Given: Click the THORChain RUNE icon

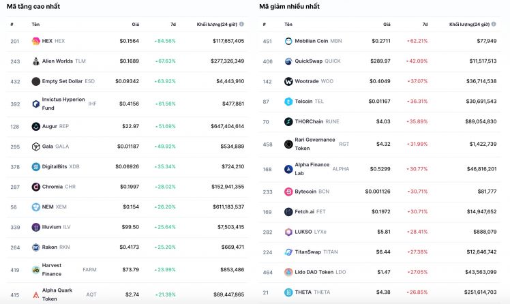Looking at the screenshot, I should pyautogui.click(x=288, y=121).
